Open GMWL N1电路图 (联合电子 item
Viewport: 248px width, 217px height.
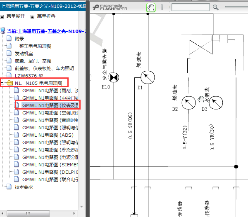click(x=50, y=180)
